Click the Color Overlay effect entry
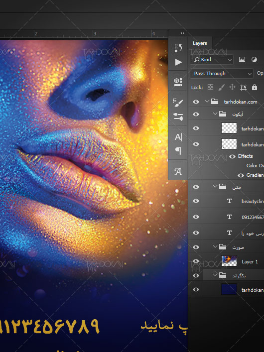 pos(255,166)
